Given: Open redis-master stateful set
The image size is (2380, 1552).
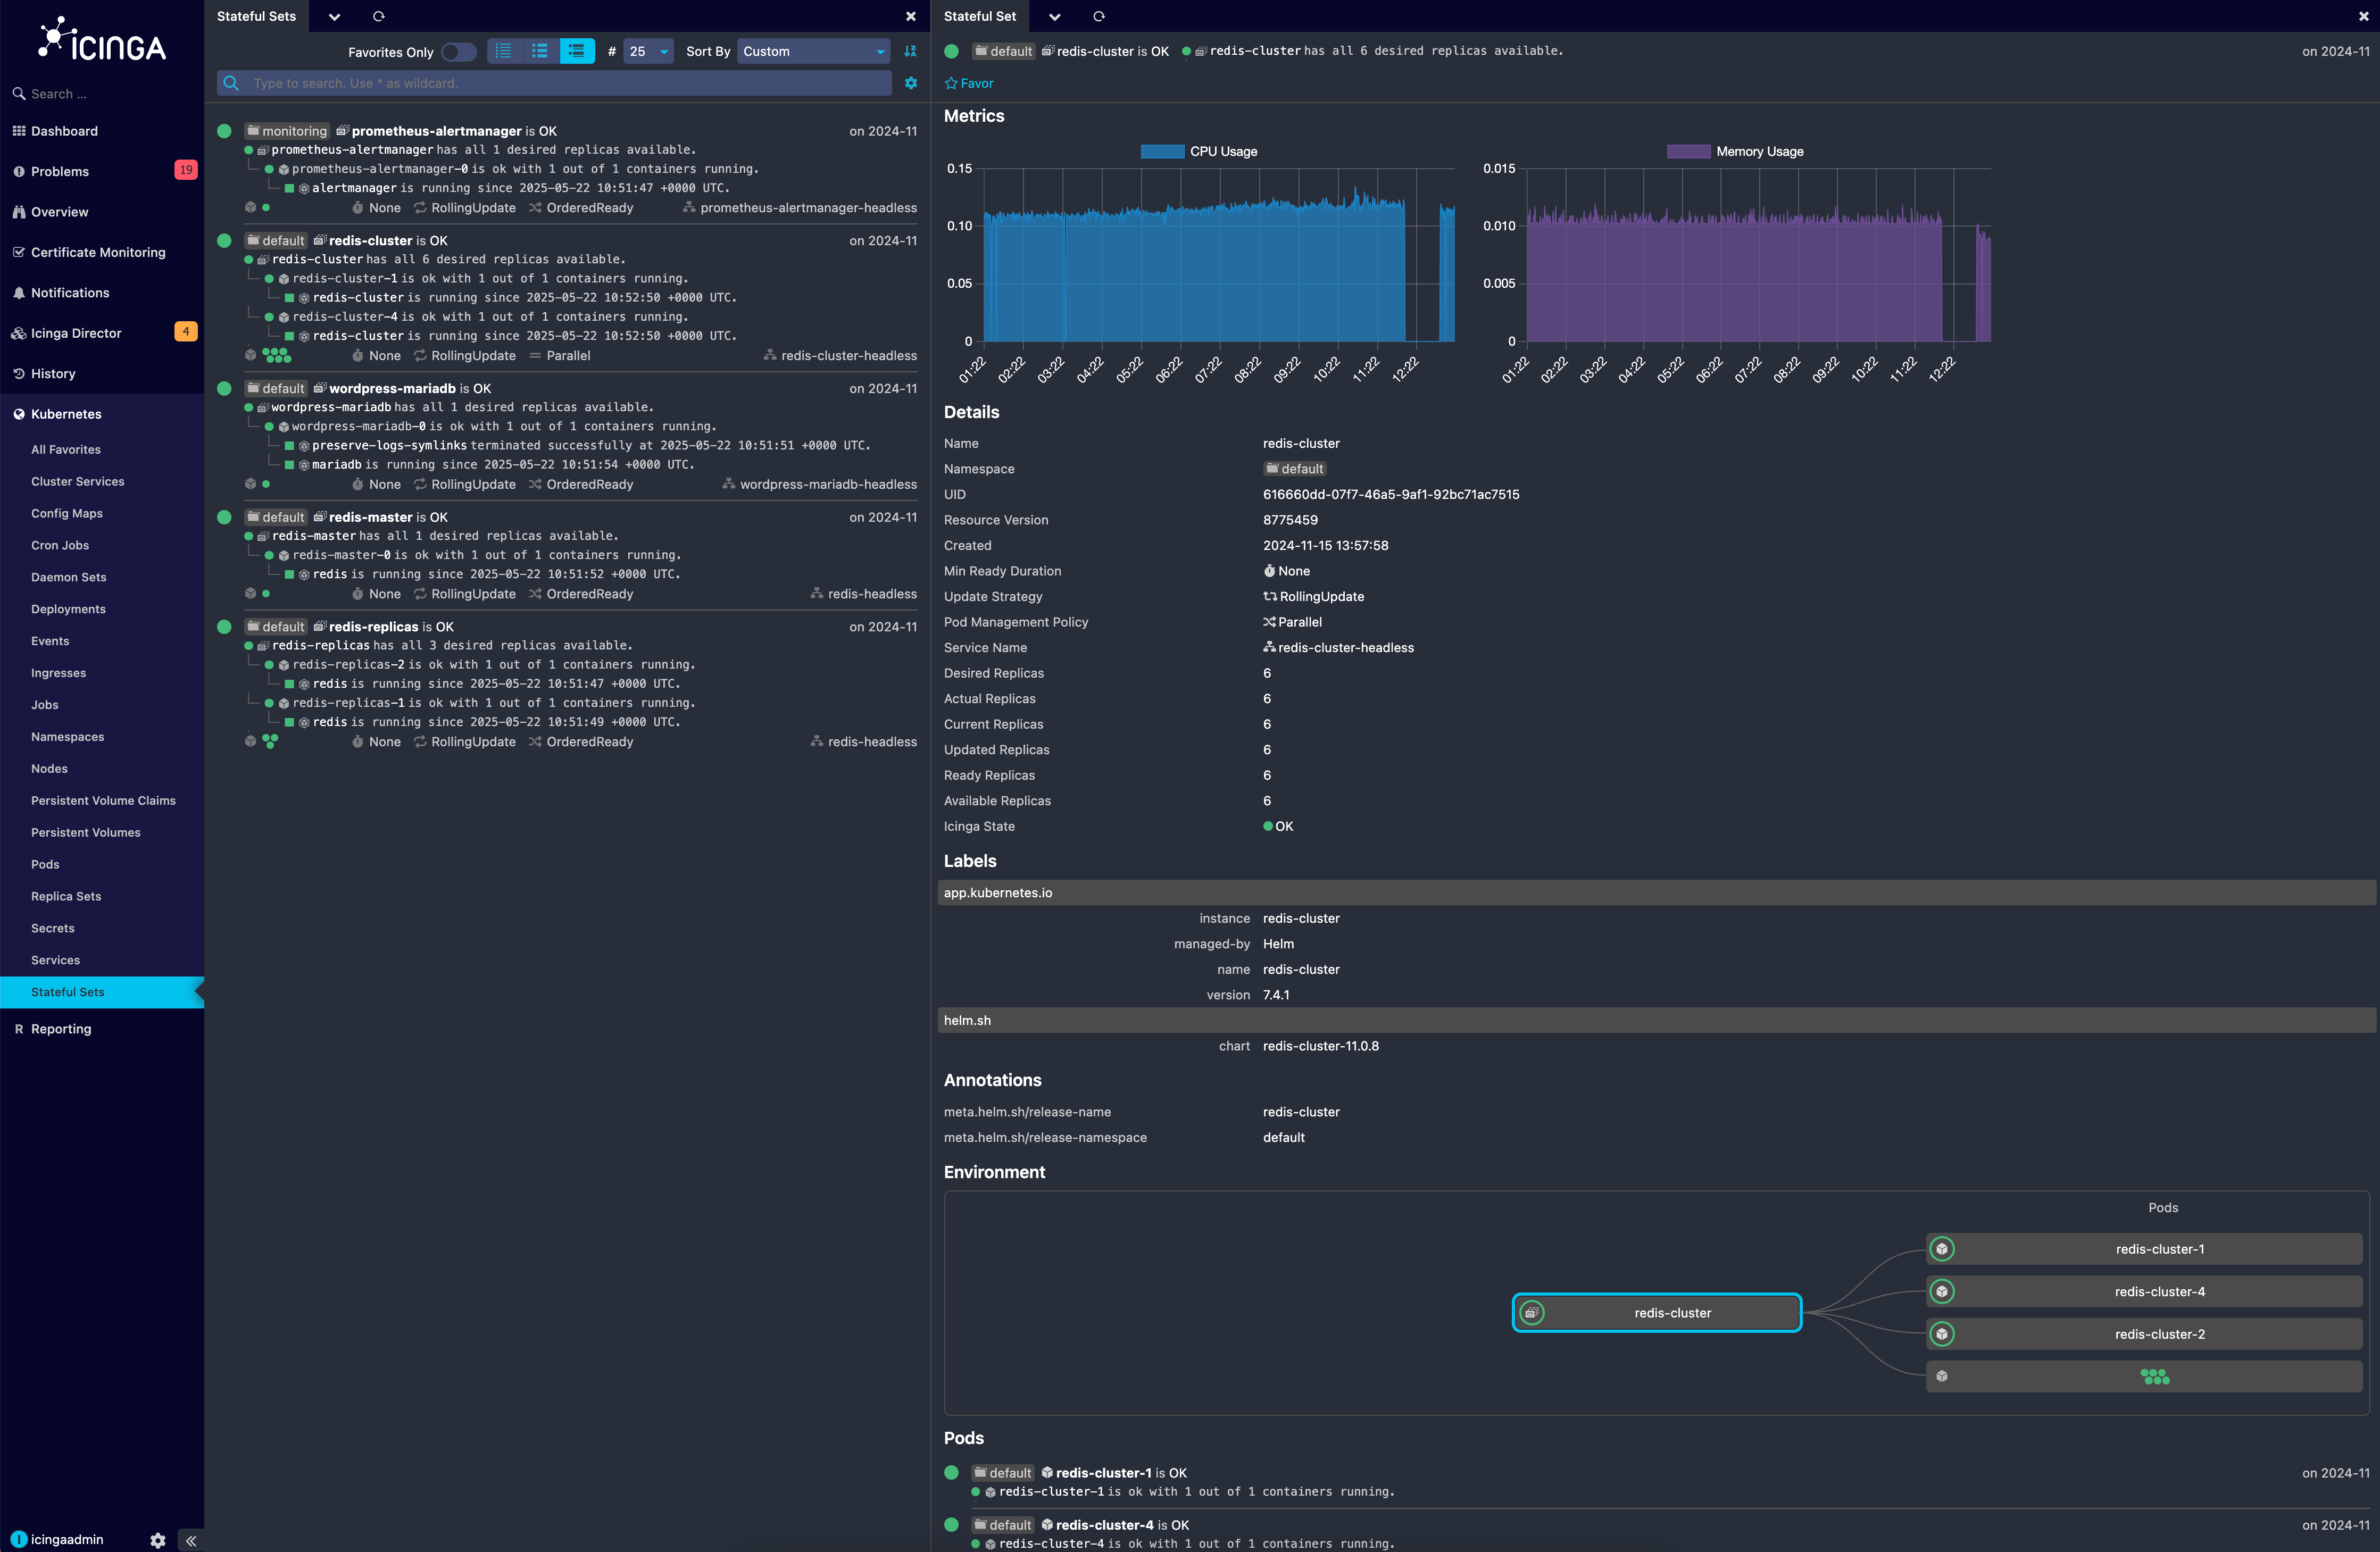Looking at the screenshot, I should (370, 517).
